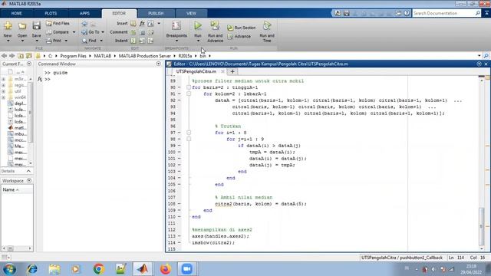491x276 pixels.
Task: Click Run and Time
Action: click(267, 31)
